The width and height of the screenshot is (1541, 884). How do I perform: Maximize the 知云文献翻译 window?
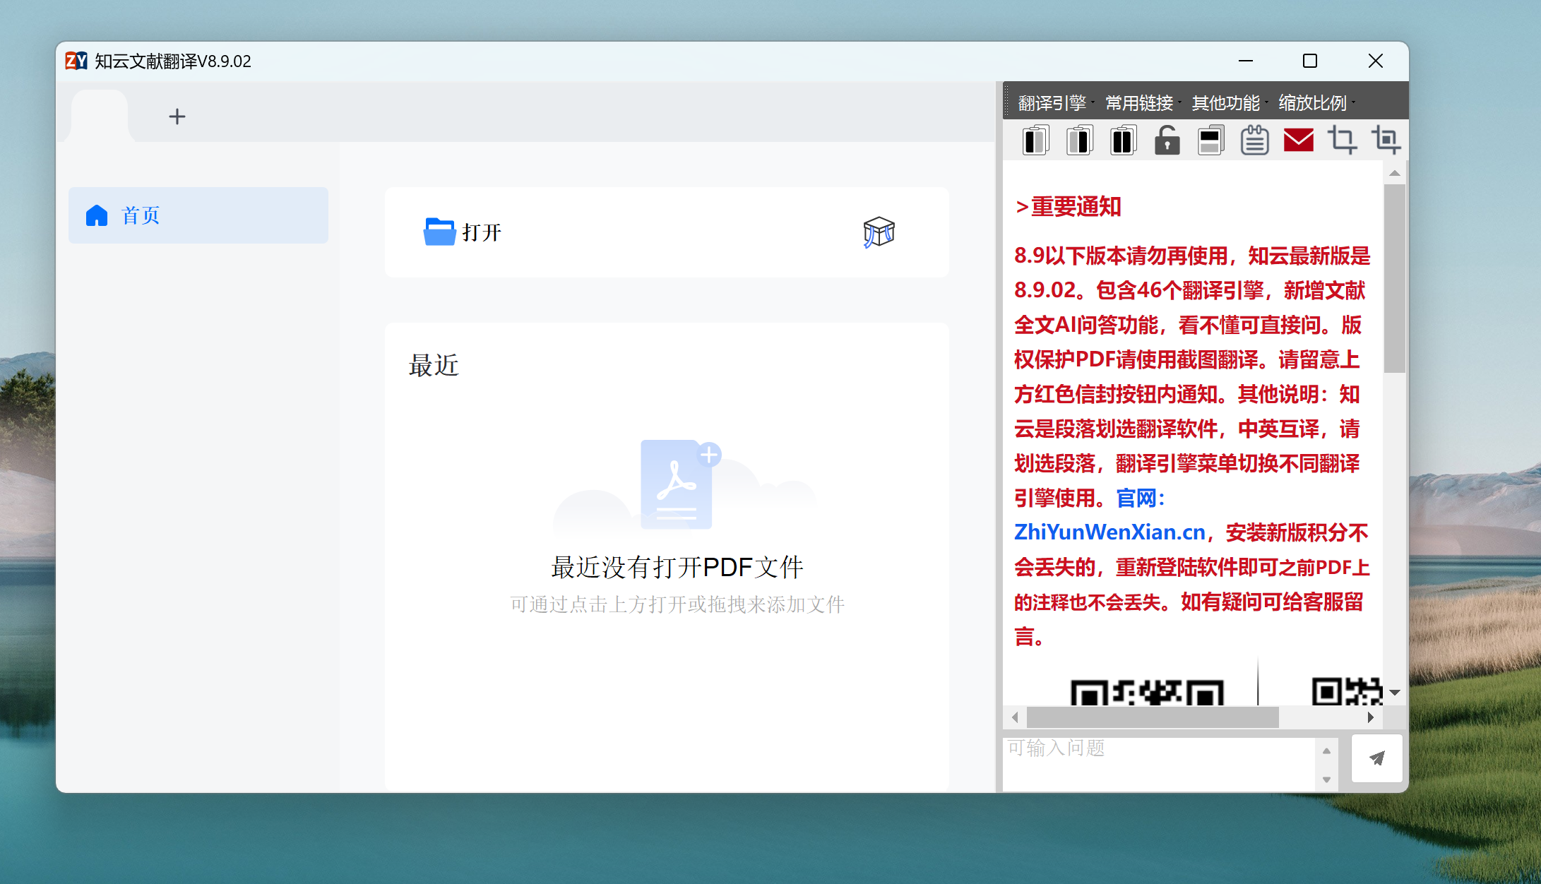pyautogui.click(x=1310, y=61)
